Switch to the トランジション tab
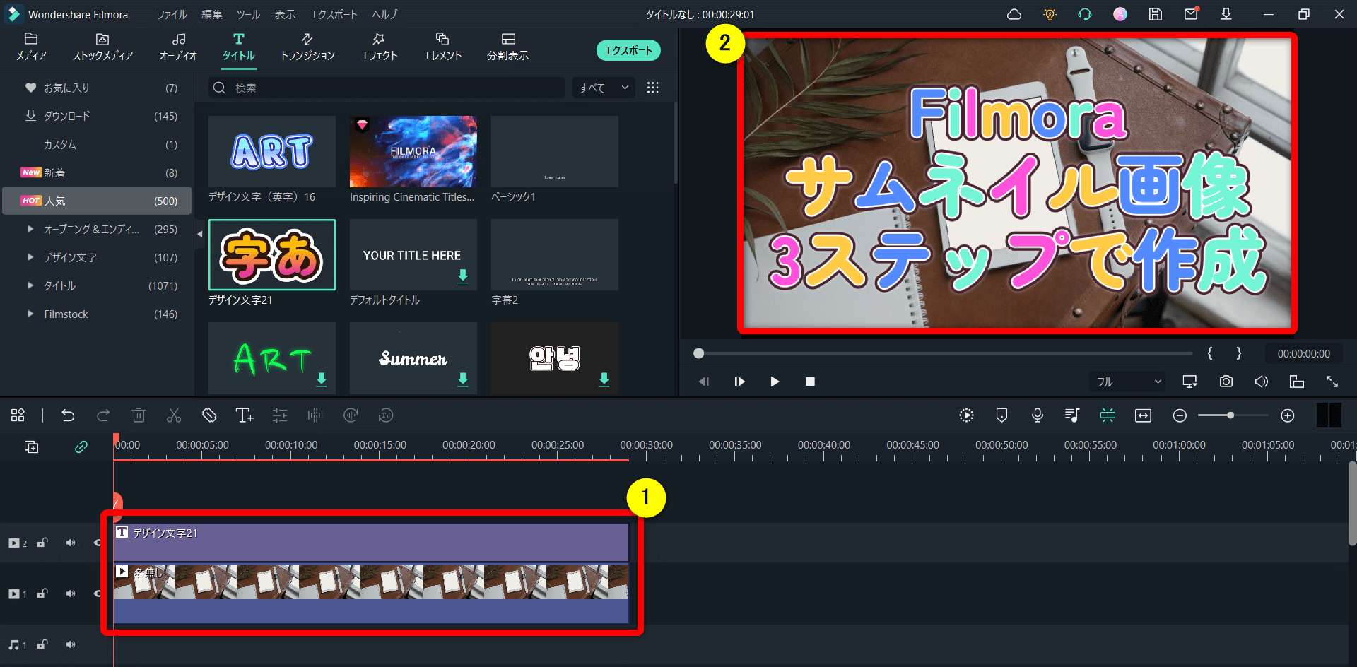Screen dimensions: 1357x667 coord(307,47)
